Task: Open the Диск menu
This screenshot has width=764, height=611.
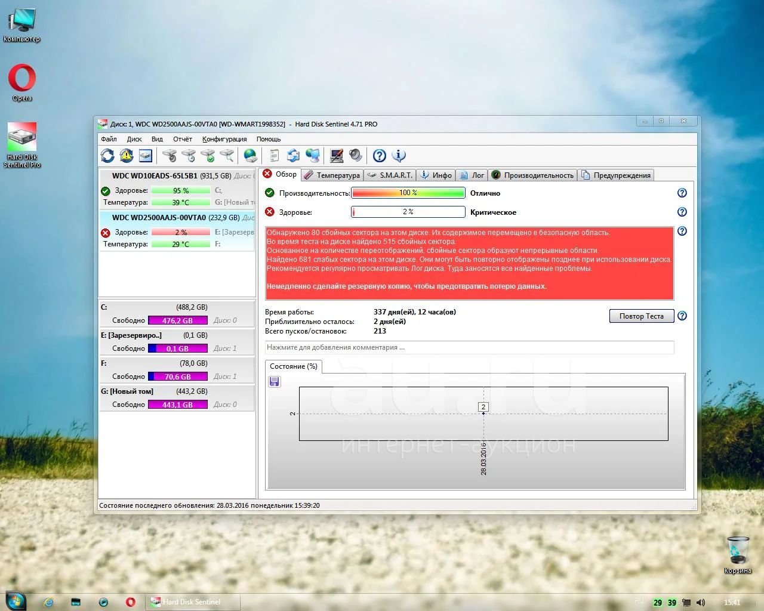Action: click(x=134, y=139)
